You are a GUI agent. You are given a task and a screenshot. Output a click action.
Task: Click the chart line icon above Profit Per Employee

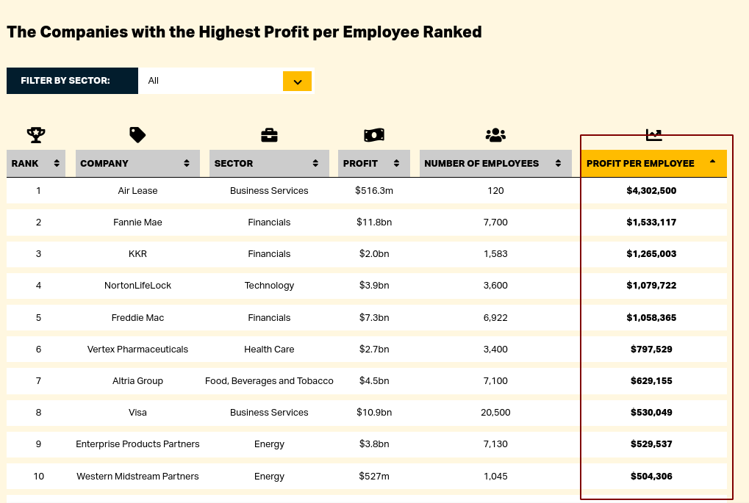(x=653, y=135)
